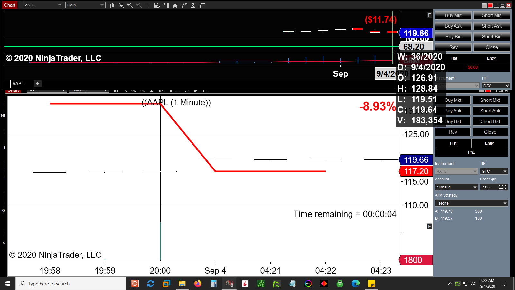This screenshot has height=290, width=515.
Task: Open the green ghost VPN taskbar icon
Action: click(x=340, y=284)
